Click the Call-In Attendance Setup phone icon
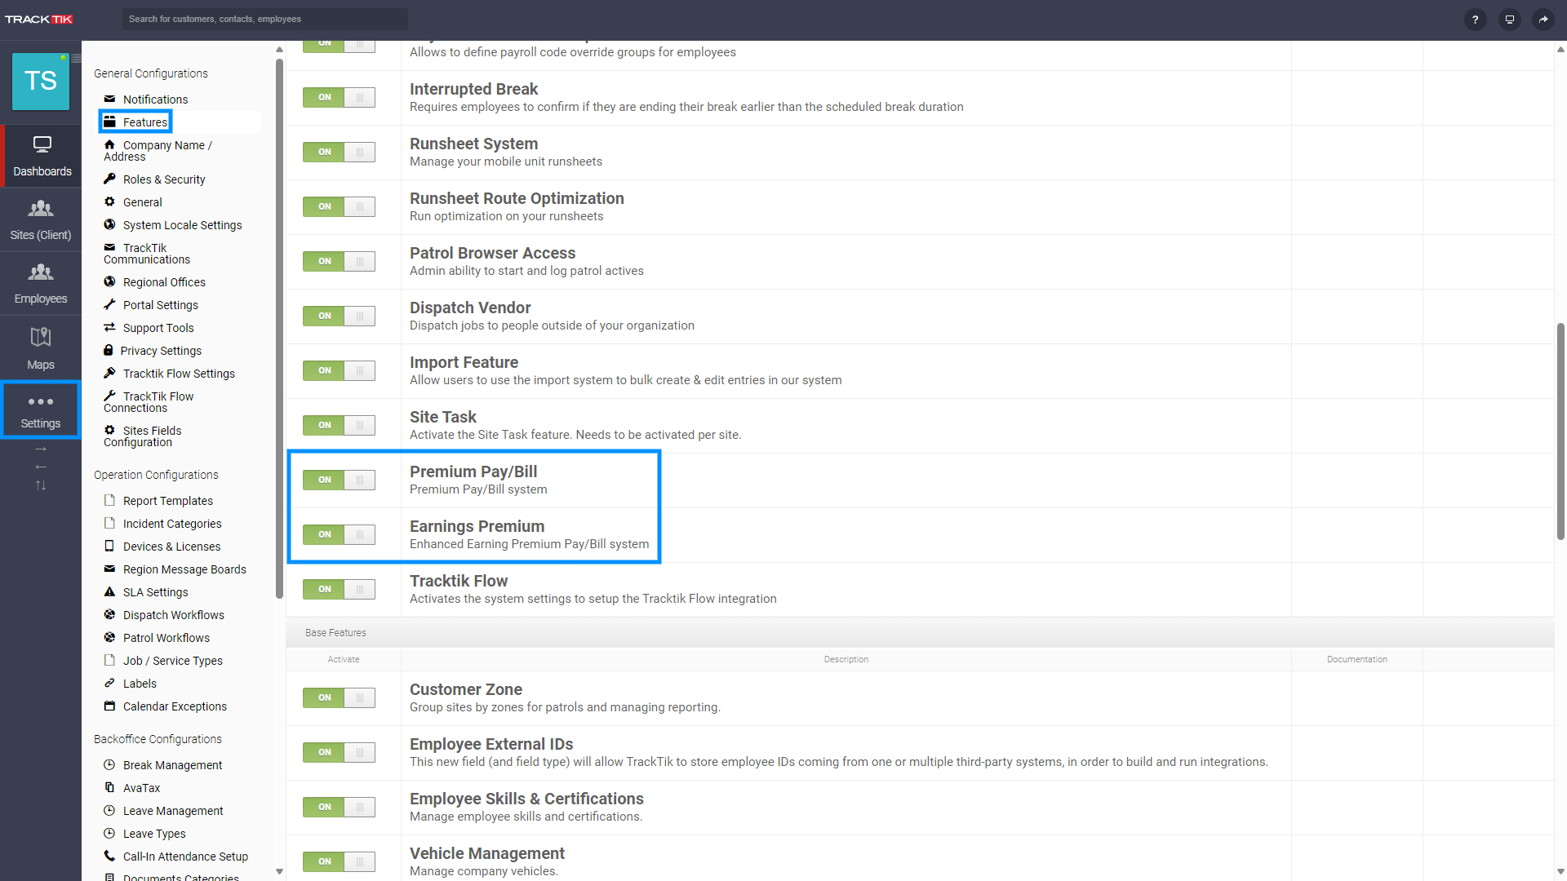 (x=109, y=856)
